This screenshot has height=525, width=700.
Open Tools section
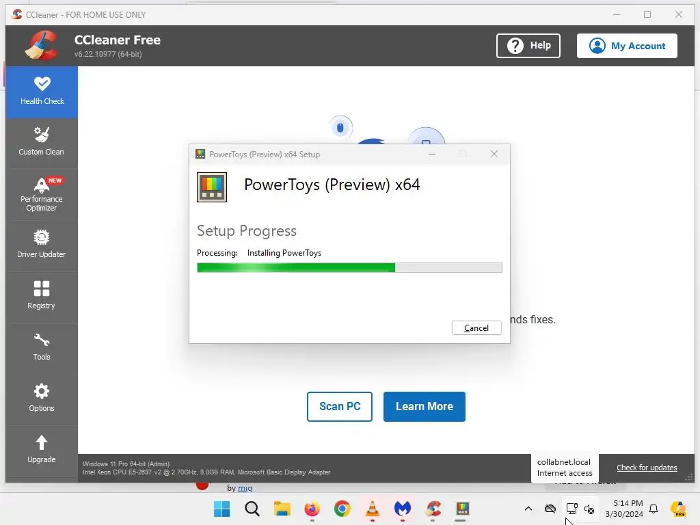click(x=42, y=347)
